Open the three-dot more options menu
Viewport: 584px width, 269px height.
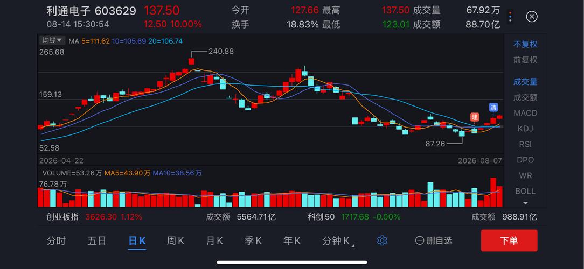pyautogui.click(x=510, y=17)
